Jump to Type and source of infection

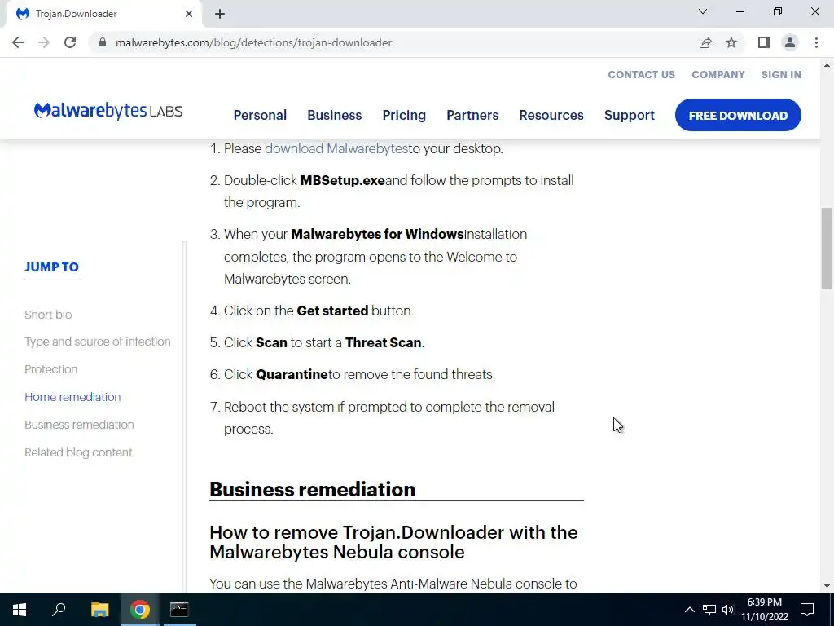98,342
